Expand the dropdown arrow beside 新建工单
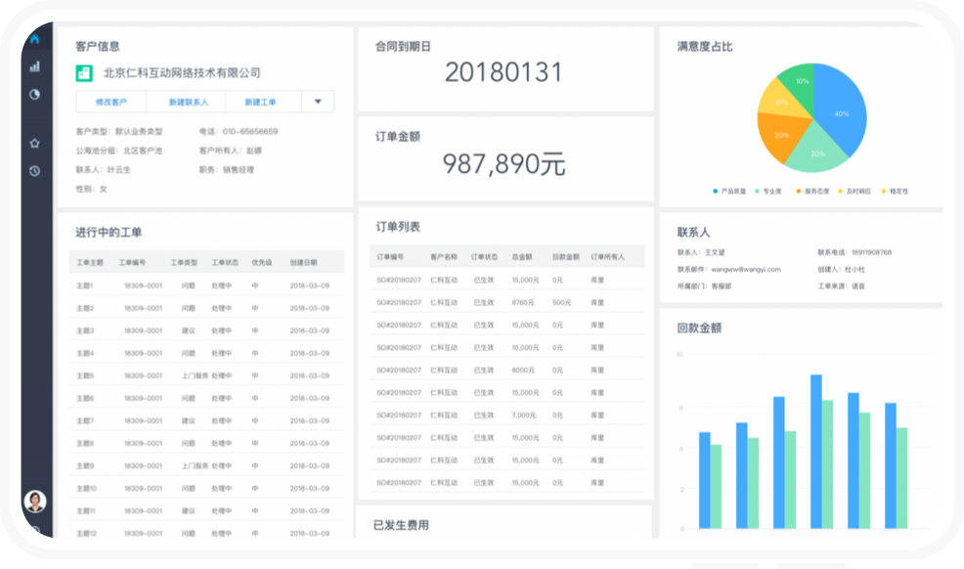Viewport: 964px width, 569px height. click(x=318, y=102)
